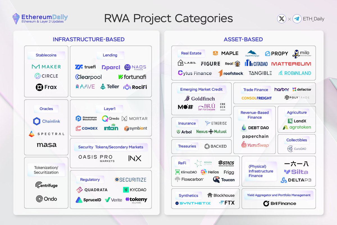Open the Oracles category label
The width and height of the screenshot is (337, 225).
(x=46, y=109)
